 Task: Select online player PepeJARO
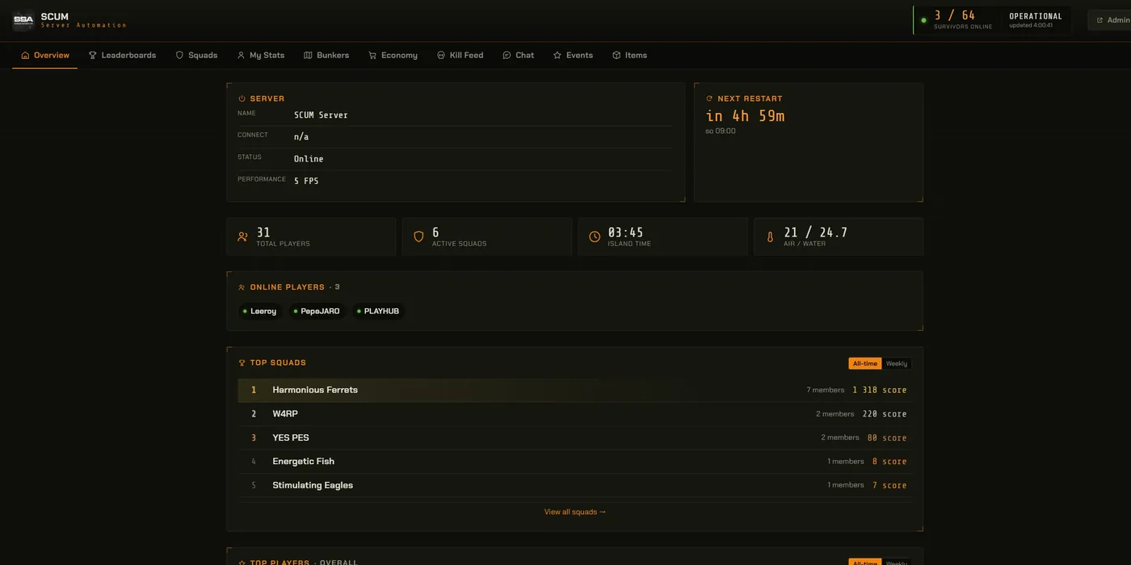(317, 312)
